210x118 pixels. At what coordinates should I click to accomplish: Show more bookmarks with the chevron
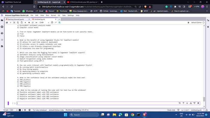click(207, 11)
